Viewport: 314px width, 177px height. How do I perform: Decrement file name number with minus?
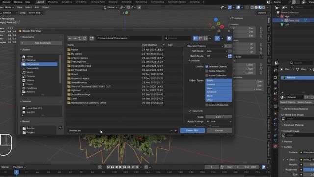171,130
